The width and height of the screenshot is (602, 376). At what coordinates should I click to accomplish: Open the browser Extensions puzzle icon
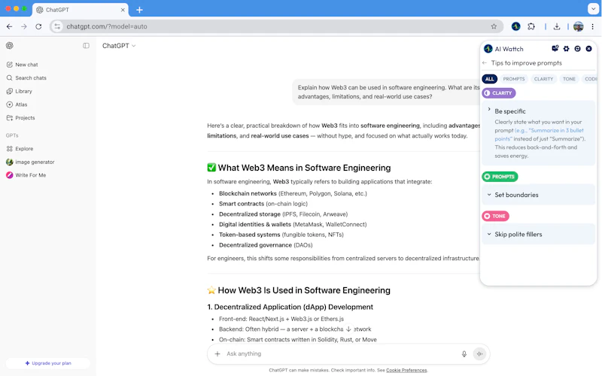[531, 26]
